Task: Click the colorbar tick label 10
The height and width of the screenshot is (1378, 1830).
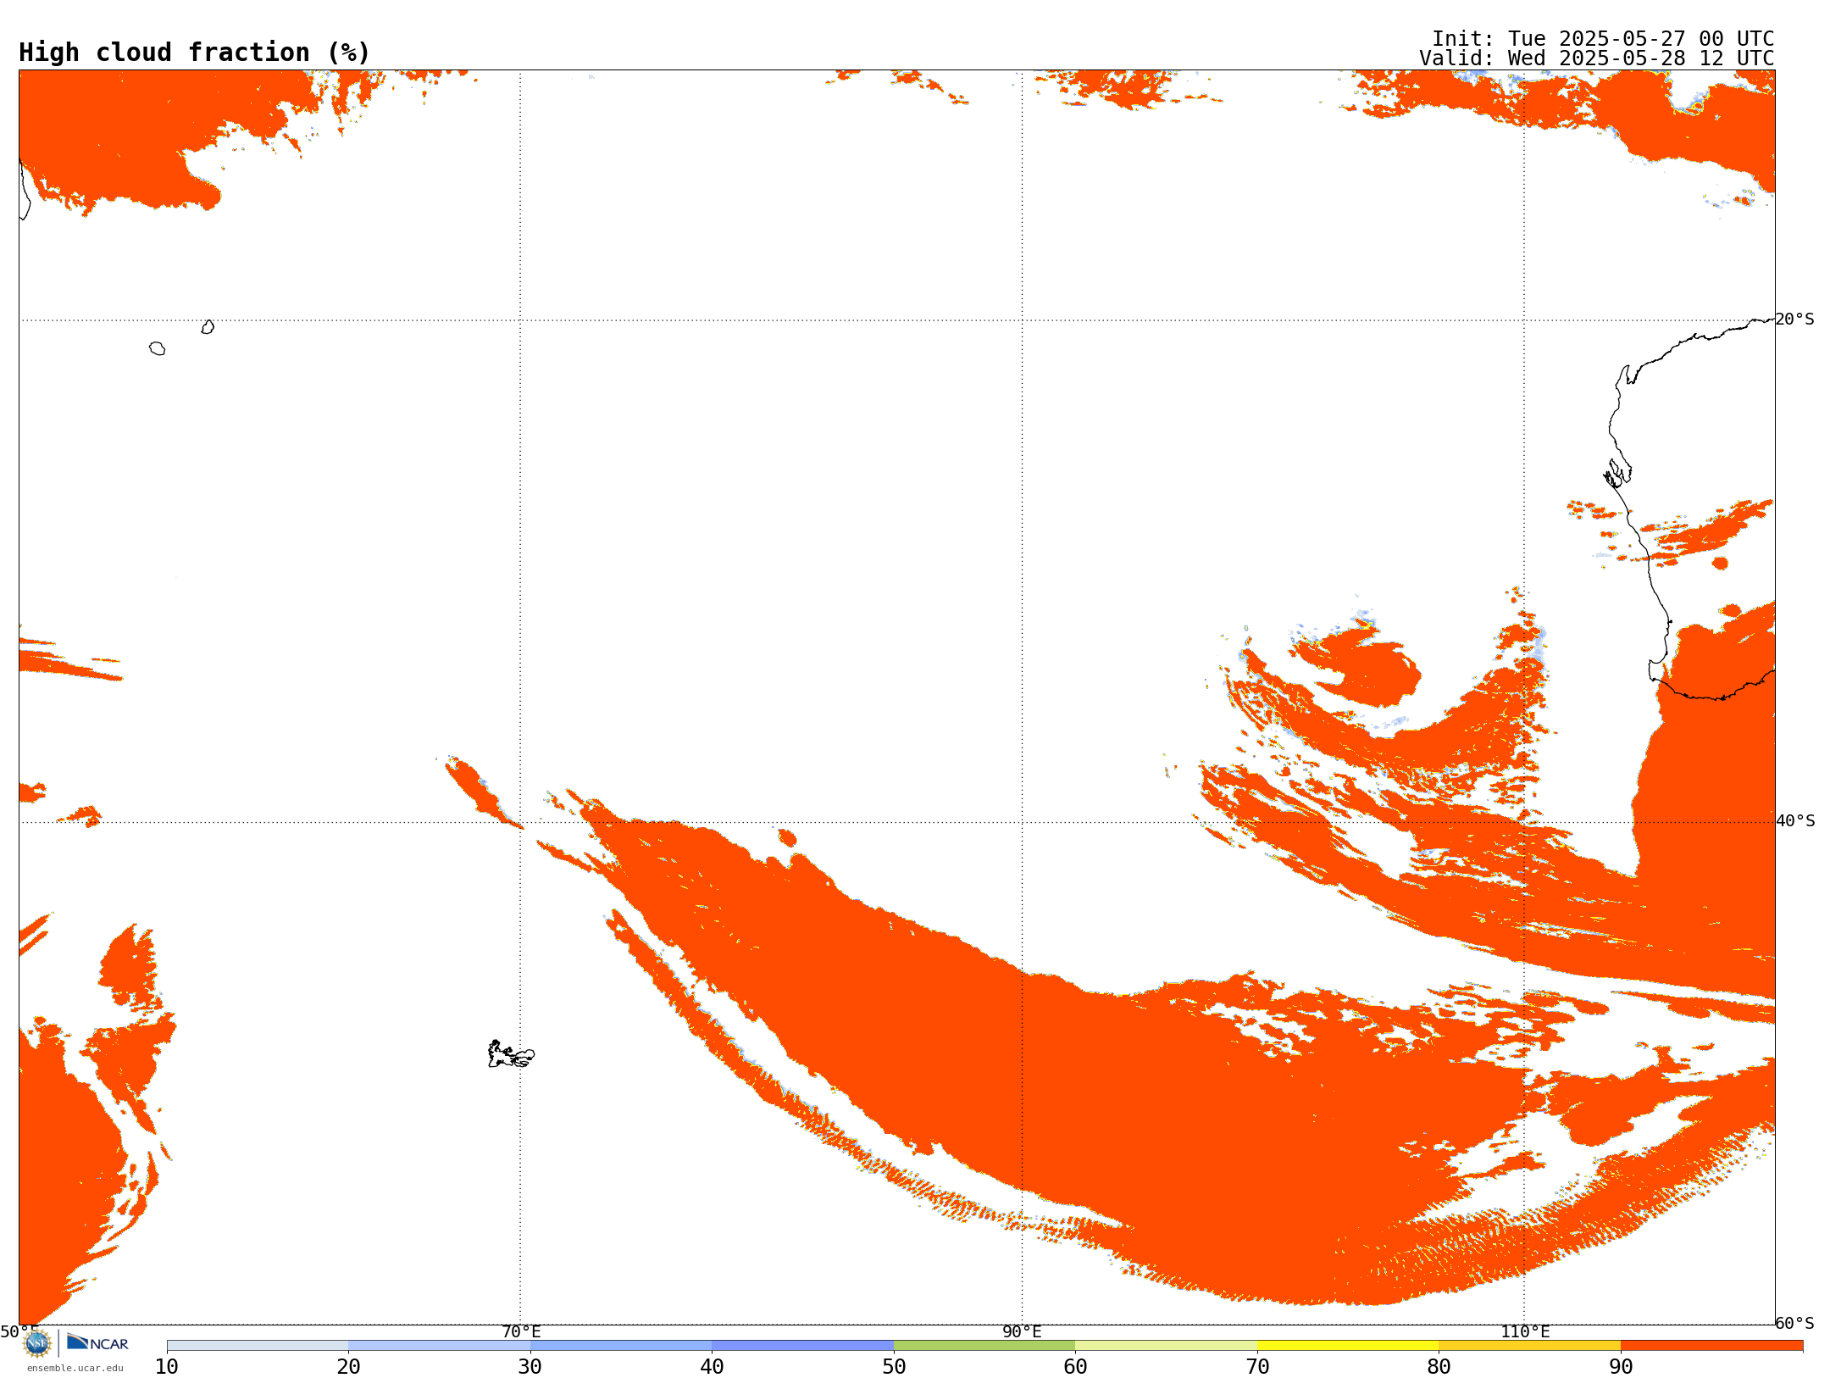Action: point(167,1366)
